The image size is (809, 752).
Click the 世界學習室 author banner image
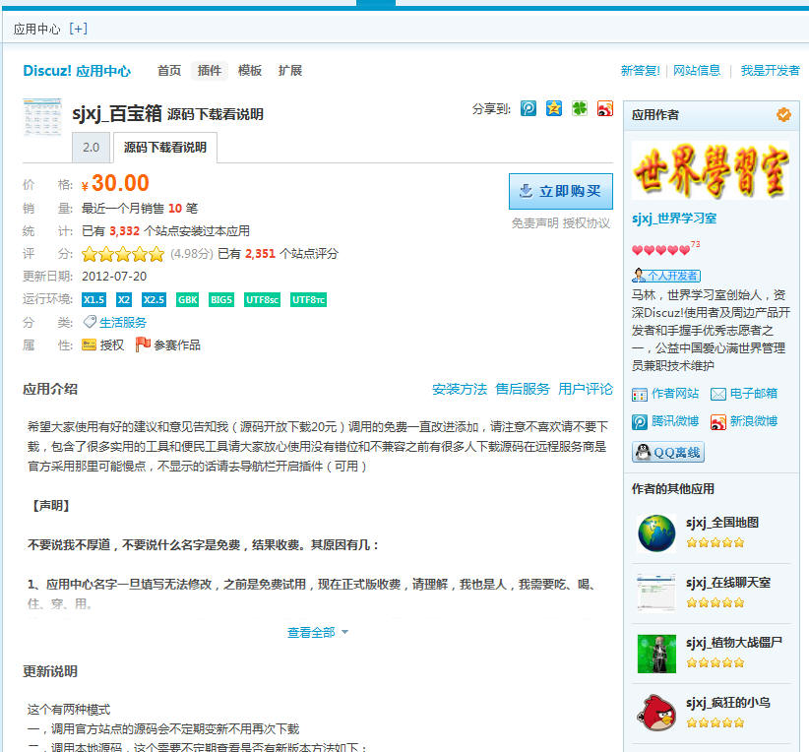[x=711, y=171]
